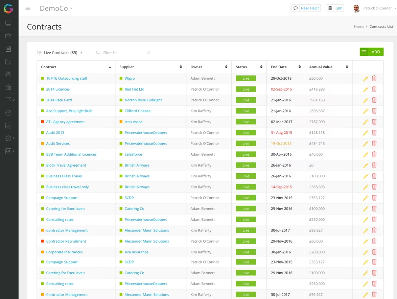
Task: Select the briefcase icon in the sidebar
Action: [x=8, y=36]
